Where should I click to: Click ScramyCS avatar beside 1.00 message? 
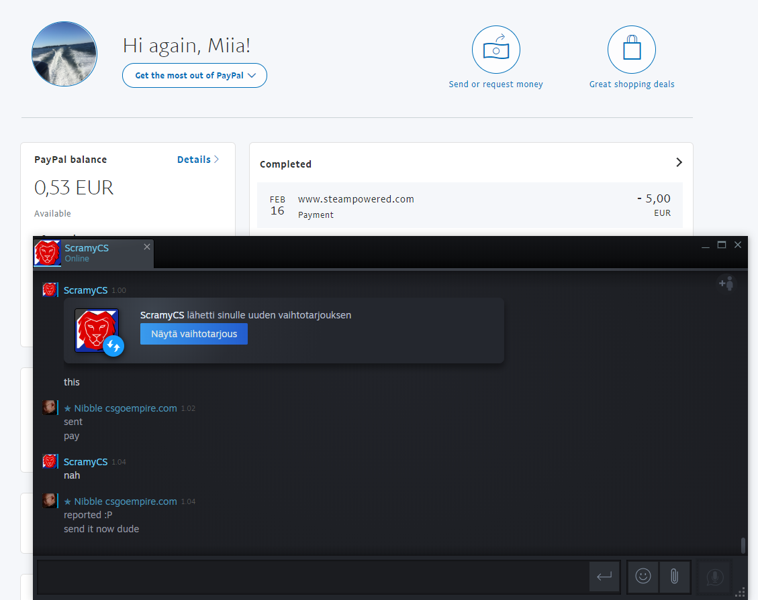[x=49, y=290]
